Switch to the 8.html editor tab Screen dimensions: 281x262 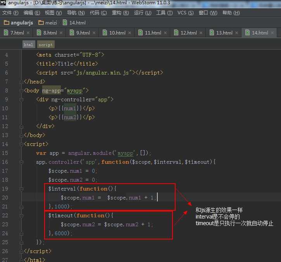coord(50,33)
